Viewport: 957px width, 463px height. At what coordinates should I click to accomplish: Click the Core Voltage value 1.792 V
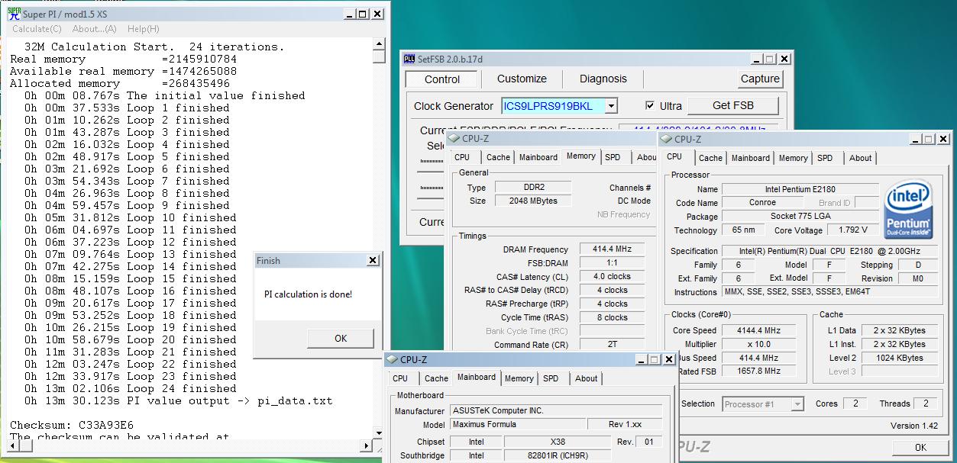click(853, 230)
